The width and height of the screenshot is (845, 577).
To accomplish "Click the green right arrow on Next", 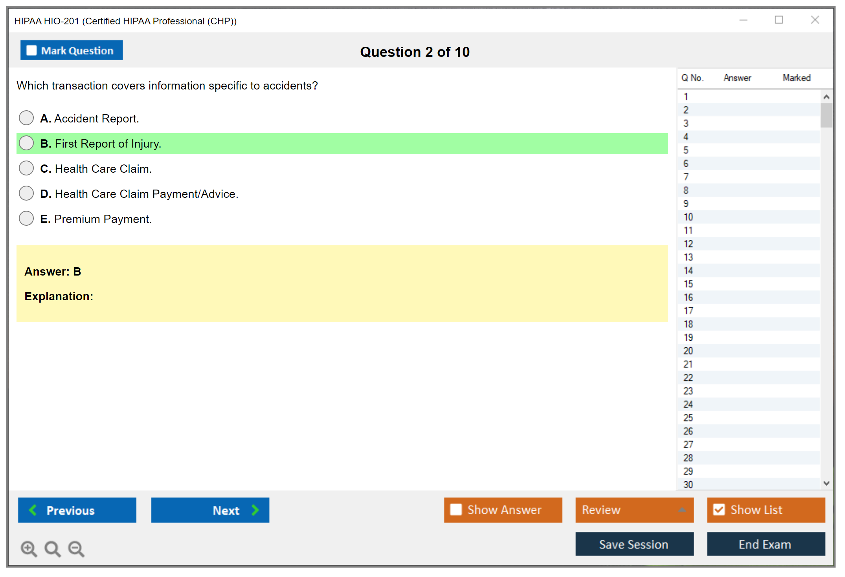I will pyautogui.click(x=255, y=510).
